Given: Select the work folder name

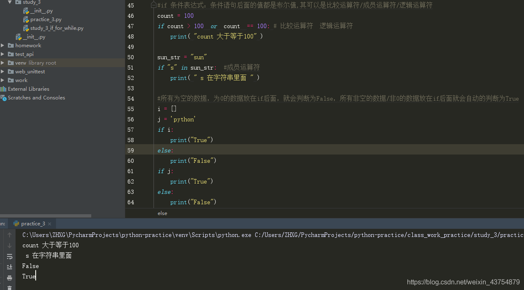Looking at the screenshot, I should (x=21, y=80).
